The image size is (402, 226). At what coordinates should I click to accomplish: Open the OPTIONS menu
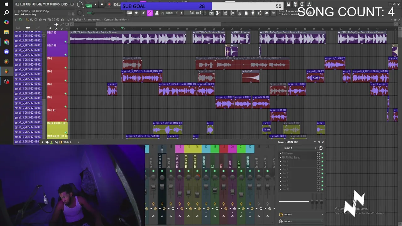(x=55, y=4)
